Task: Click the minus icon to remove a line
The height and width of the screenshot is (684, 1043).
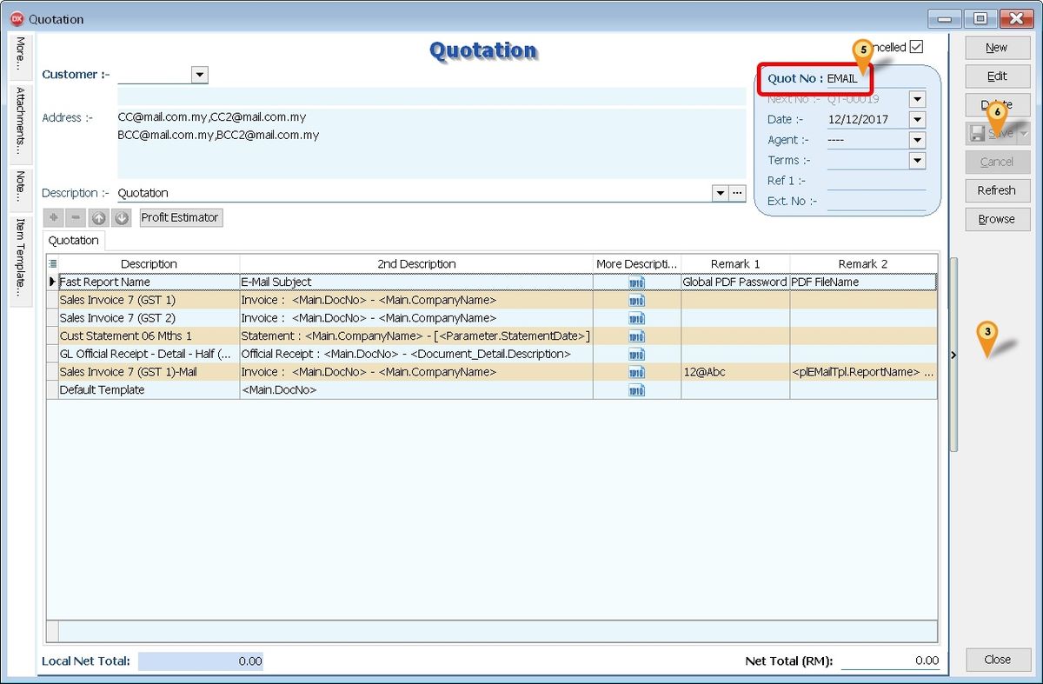Action: point(74,217)
